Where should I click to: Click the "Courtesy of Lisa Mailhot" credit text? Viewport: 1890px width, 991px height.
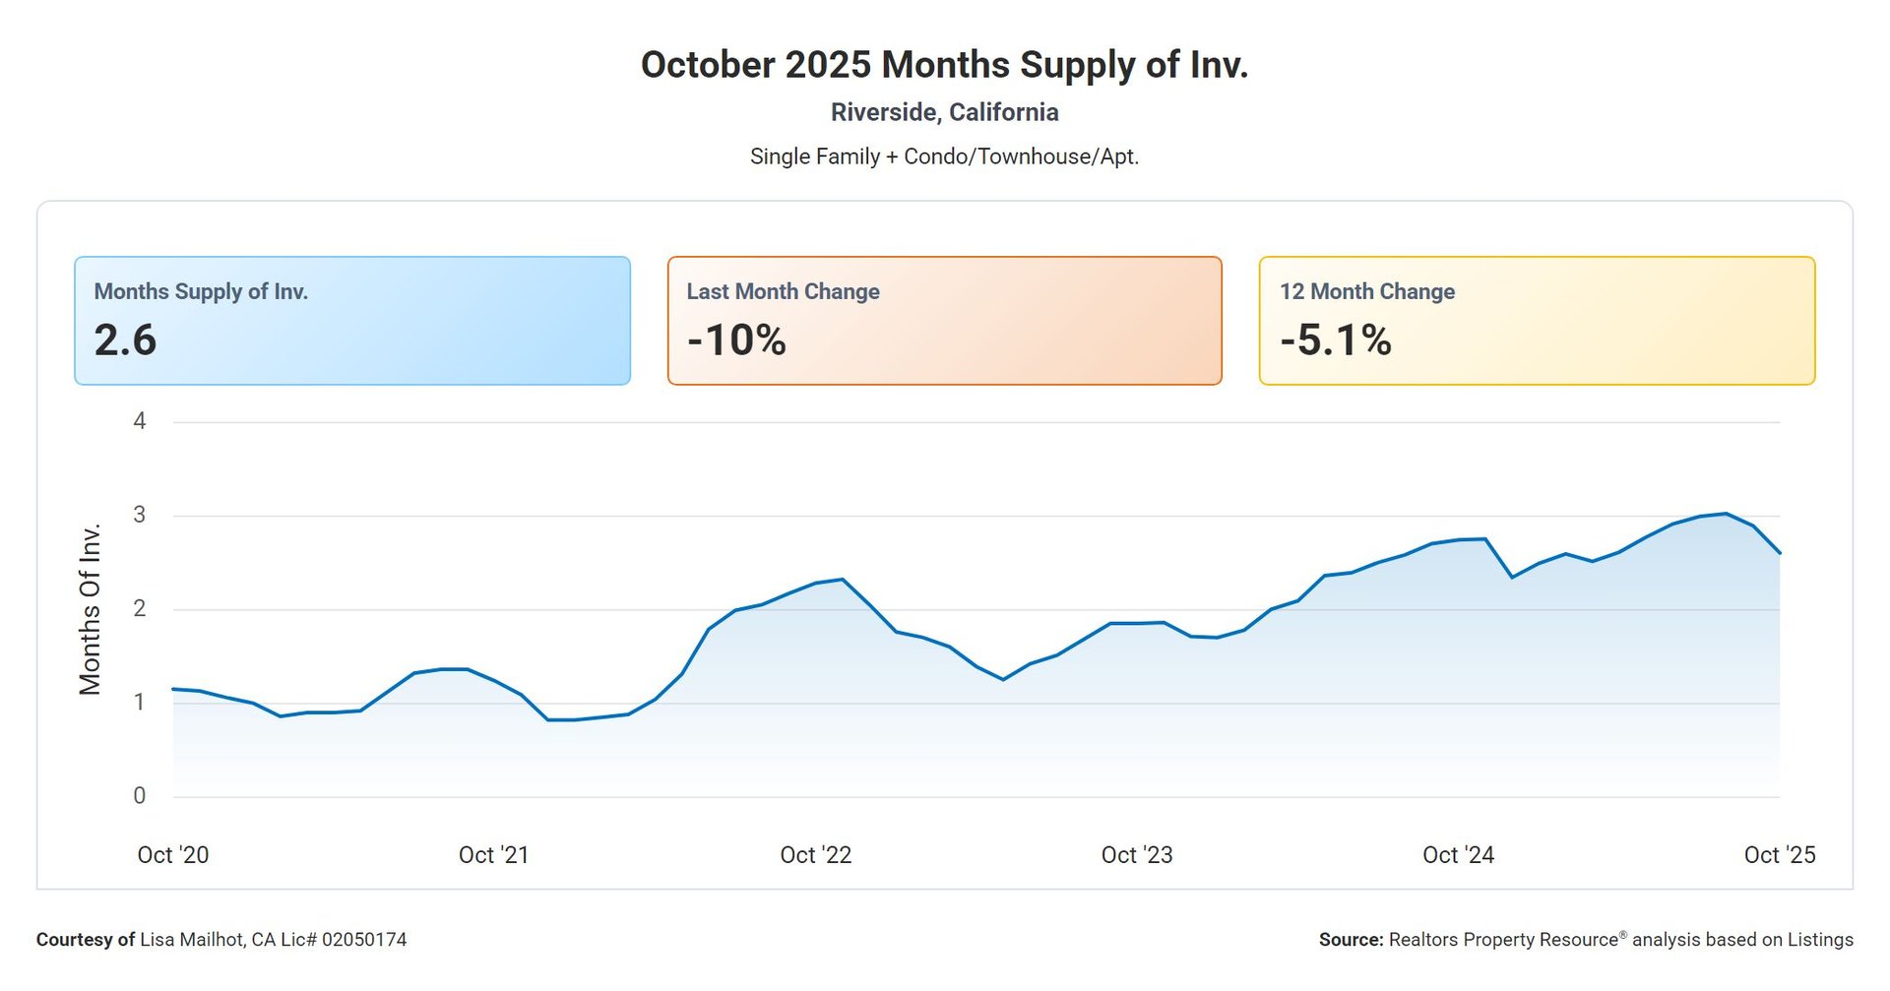pos(221,940)
